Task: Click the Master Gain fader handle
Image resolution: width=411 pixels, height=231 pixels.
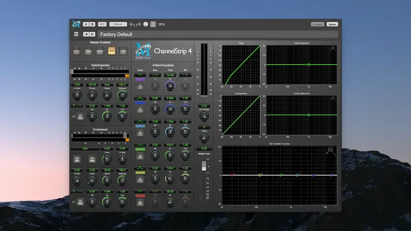Action: tap(204, 167)
